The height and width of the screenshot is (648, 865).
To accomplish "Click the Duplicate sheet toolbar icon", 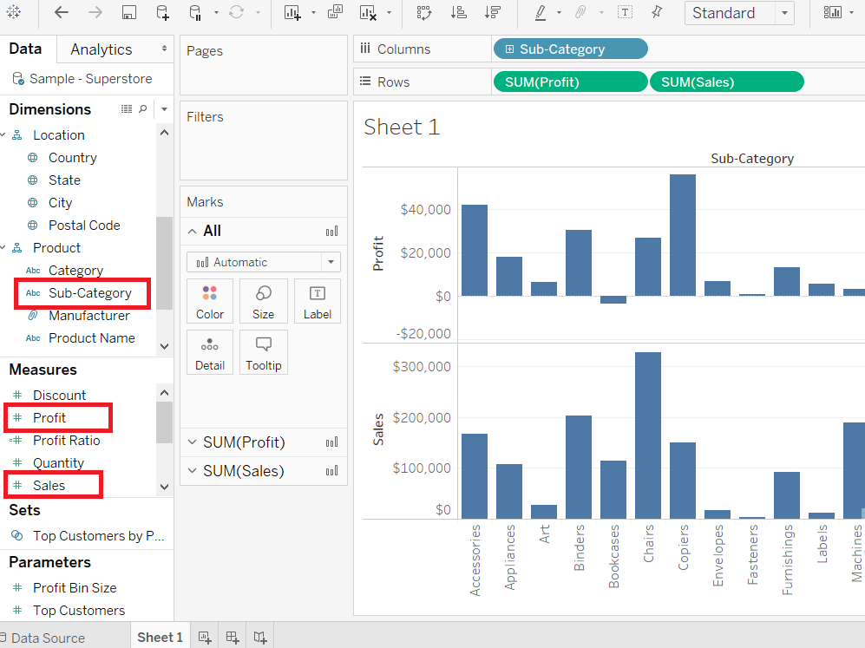I will [x=335, y=12].
